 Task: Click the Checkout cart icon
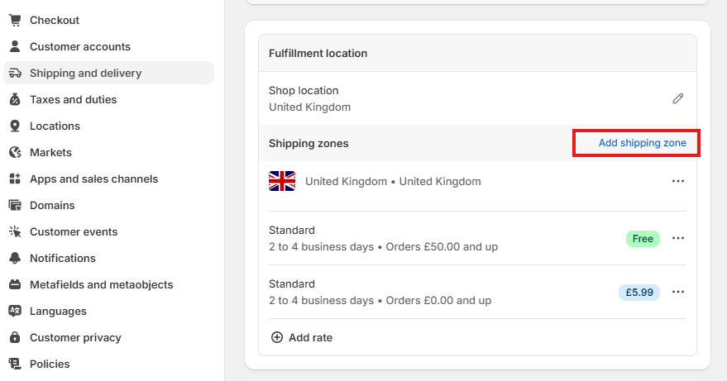point(15,20)
